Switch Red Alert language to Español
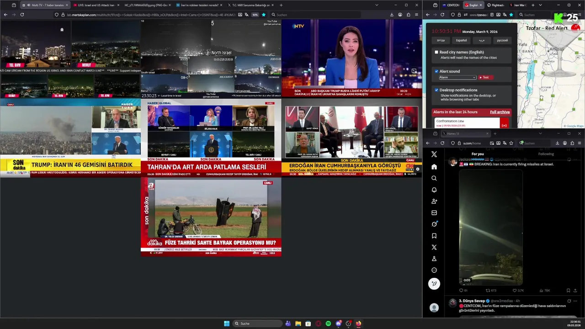This screenshot has width=585, height=329. pos(462,40)
